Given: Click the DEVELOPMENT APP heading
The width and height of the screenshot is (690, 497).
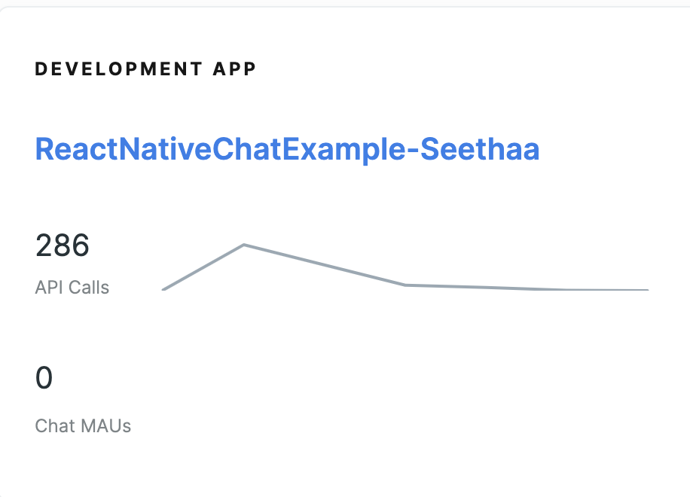Looking at the screenshot, I should [145, 69].
